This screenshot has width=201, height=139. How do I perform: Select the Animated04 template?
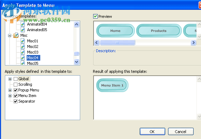(x=37, y=24)
